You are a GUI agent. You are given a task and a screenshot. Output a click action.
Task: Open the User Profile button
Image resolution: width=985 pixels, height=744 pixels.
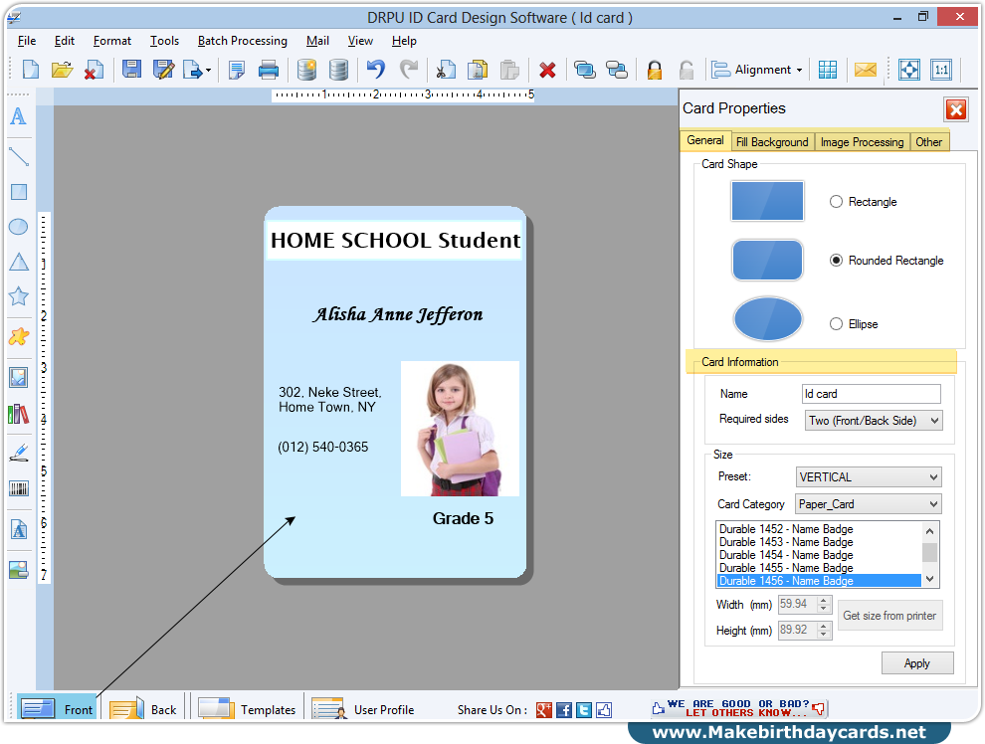pos(363,709)
